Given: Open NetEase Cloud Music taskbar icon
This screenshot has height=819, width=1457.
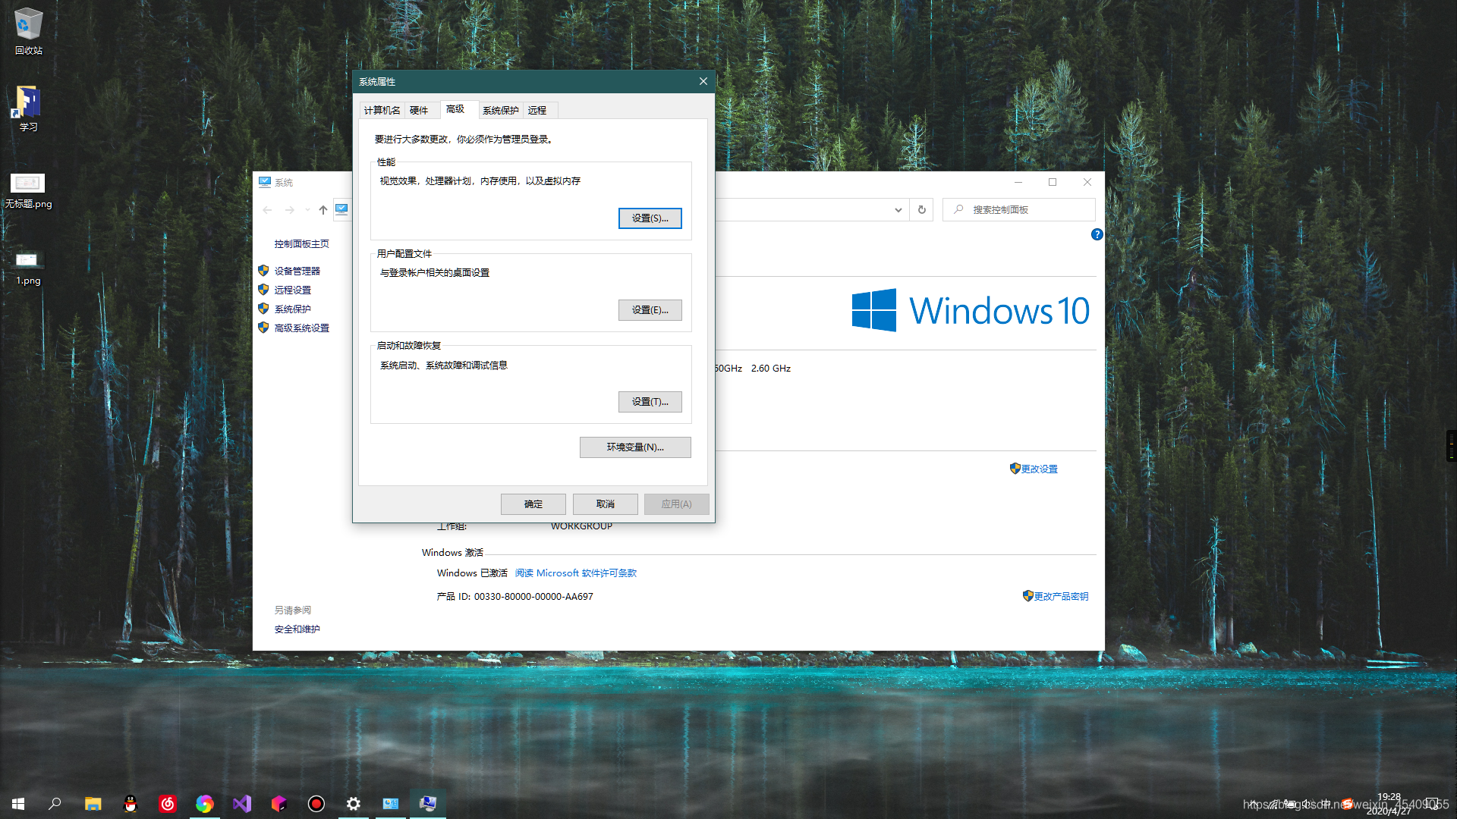Looking at the screenshot, I should click(168, 804).
